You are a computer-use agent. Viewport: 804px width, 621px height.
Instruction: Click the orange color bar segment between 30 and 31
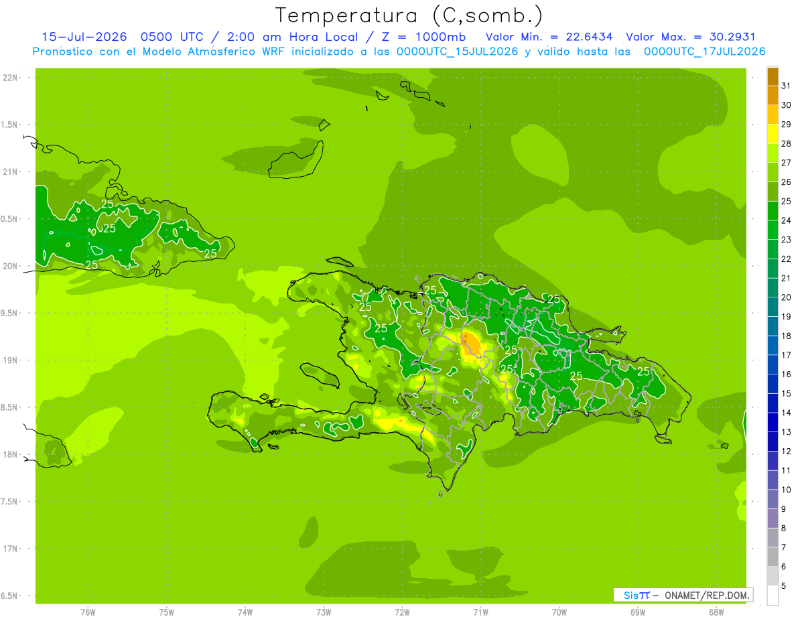click(773, 96)
